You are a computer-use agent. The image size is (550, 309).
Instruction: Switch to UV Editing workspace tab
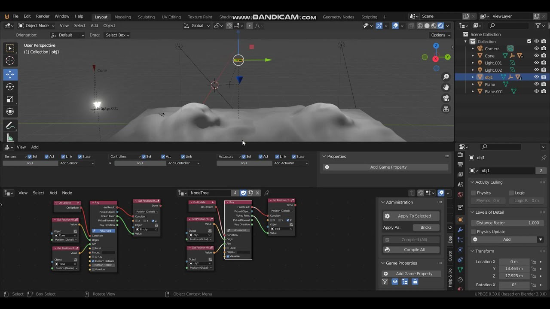pos(171,17)
